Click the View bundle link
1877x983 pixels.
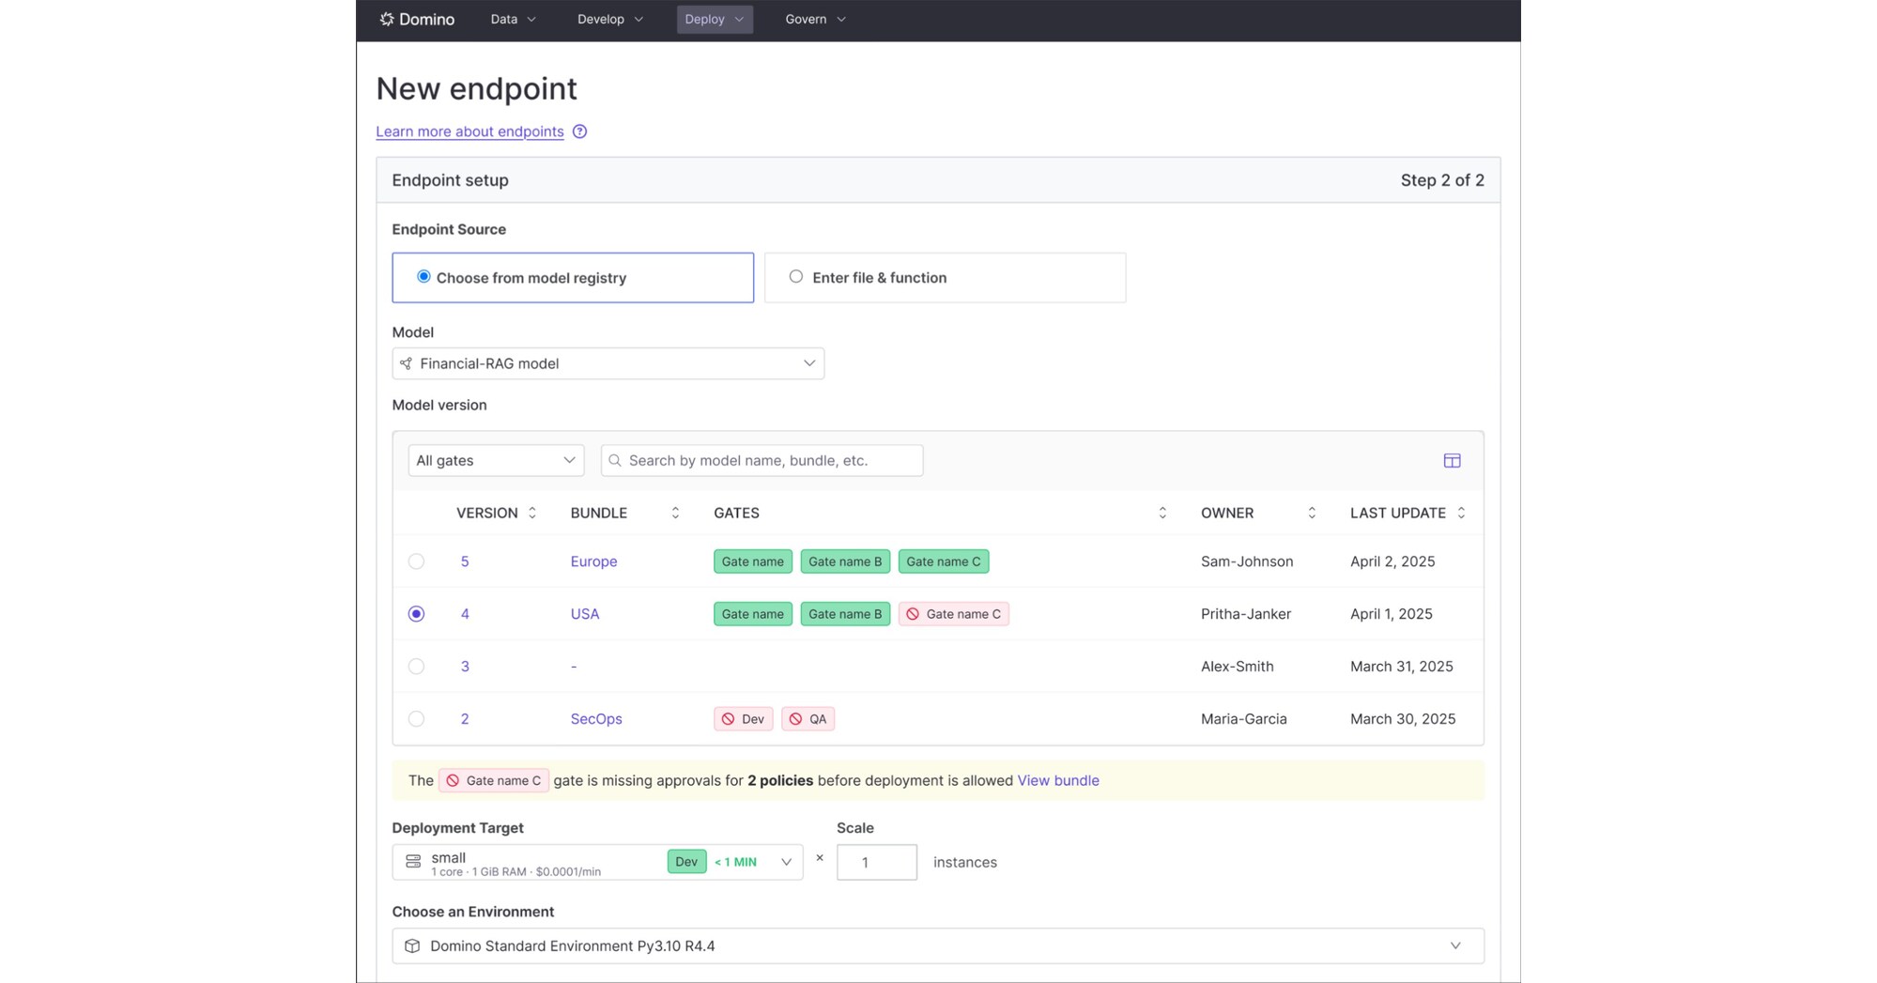point(1057,780)
